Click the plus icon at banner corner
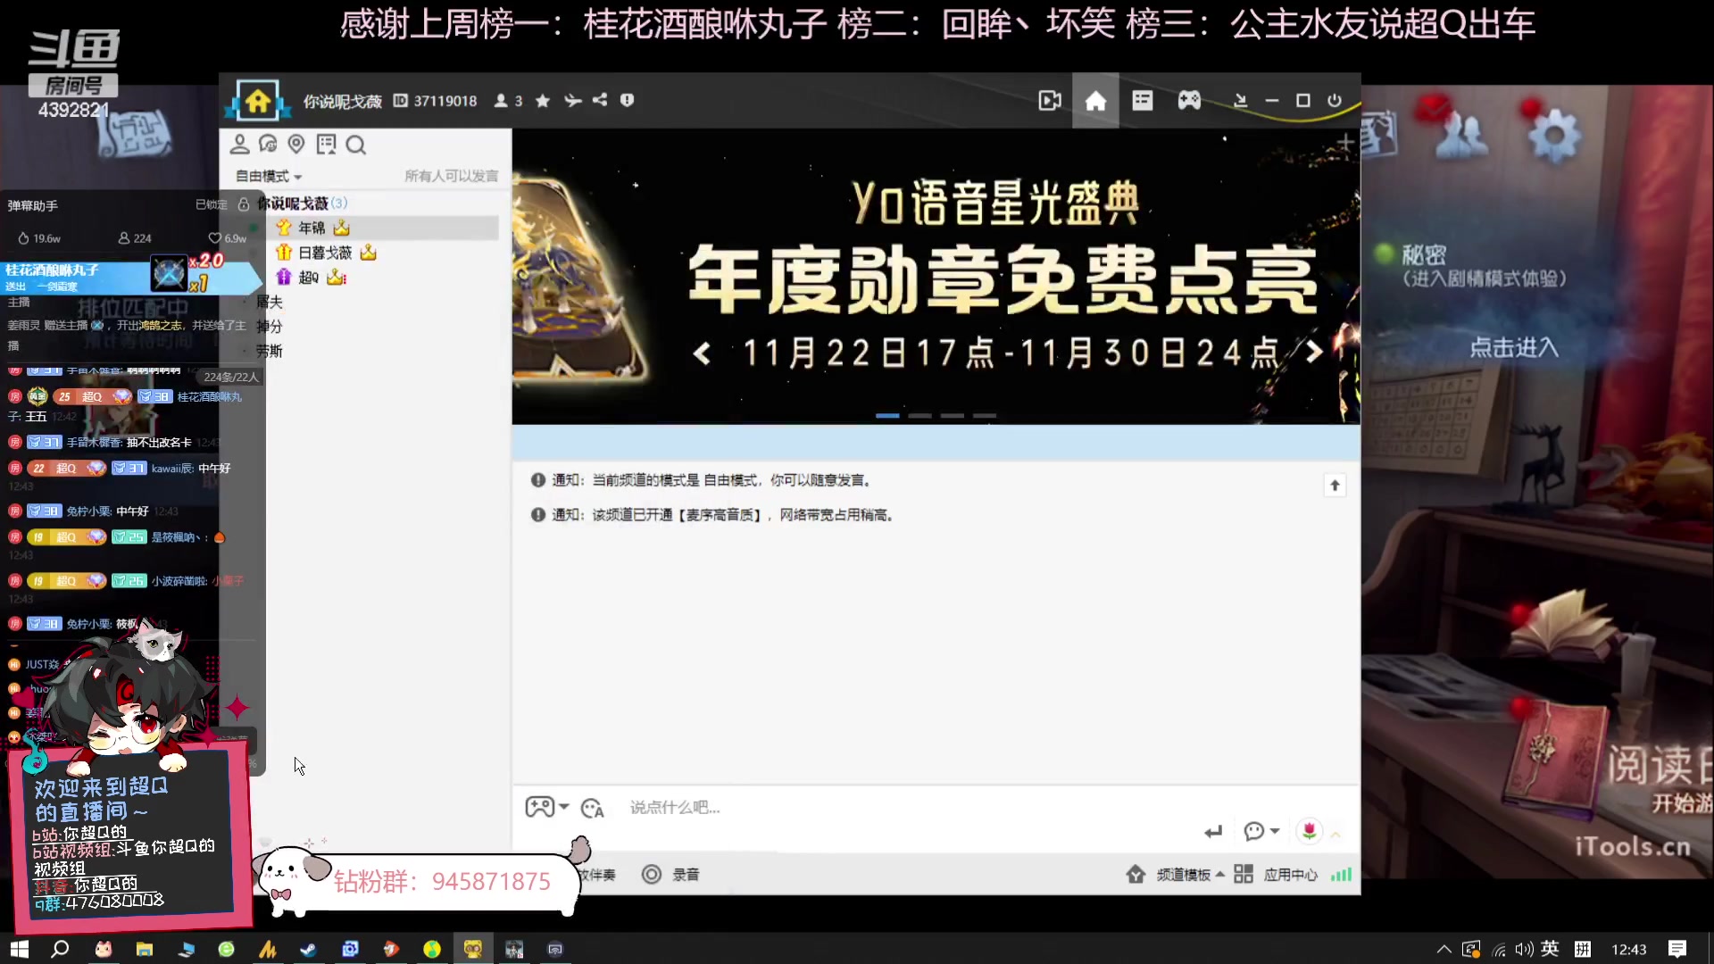Image resolution: width=1714 pixels, height=964 pixels. [x=1345, y=143]
